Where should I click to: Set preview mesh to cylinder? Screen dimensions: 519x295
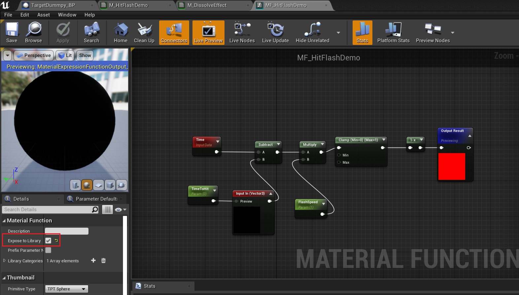(75, 185)
